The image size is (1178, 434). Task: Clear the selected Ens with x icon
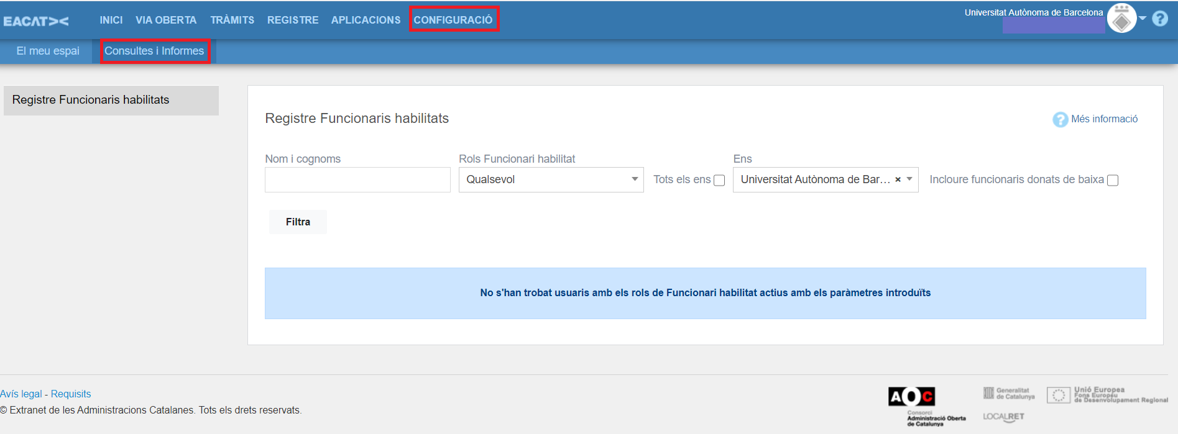(x=898, y=179)
